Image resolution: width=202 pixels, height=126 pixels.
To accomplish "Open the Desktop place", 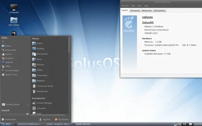I will click(38, 49).
